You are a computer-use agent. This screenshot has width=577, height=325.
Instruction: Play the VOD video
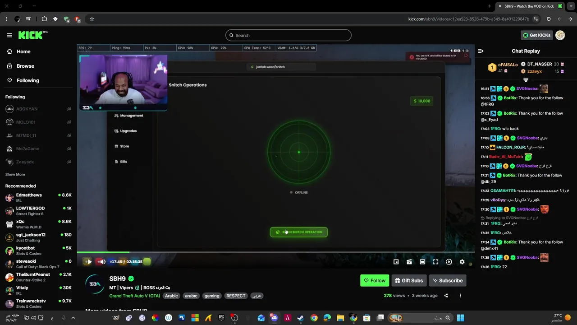coord(89,262)
